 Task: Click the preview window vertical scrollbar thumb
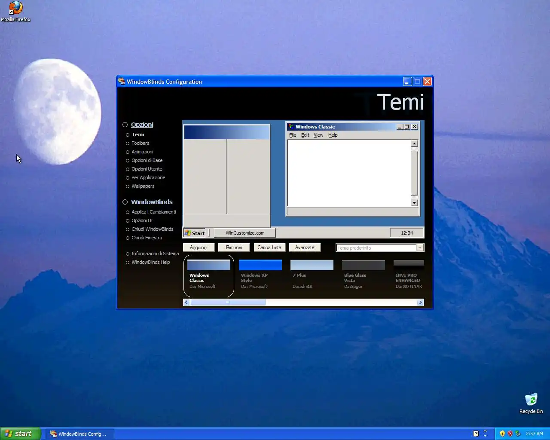click(415, 173)
